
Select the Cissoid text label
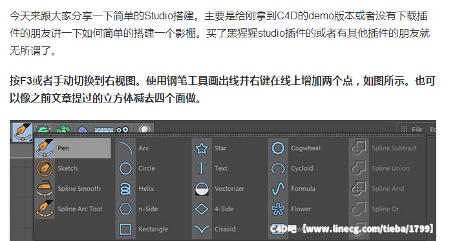[225, 229]
